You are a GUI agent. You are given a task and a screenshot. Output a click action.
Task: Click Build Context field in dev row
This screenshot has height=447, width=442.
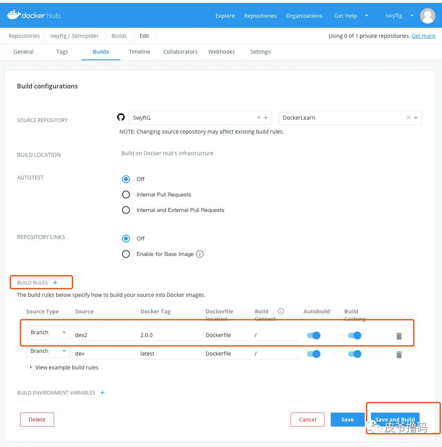point(277,354)
